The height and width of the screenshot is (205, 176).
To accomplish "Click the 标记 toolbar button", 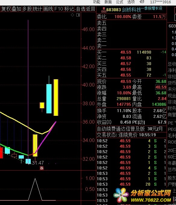I will 69,9.
